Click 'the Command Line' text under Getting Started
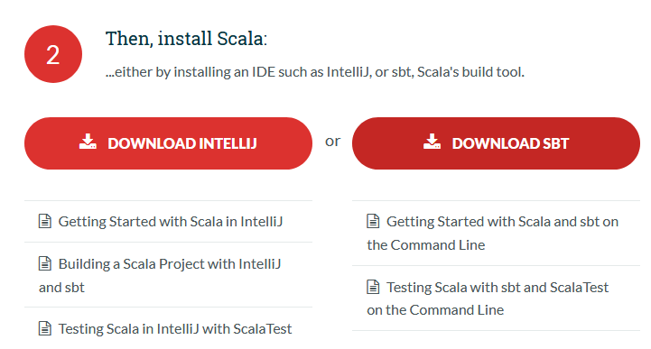 coord(426,245)
